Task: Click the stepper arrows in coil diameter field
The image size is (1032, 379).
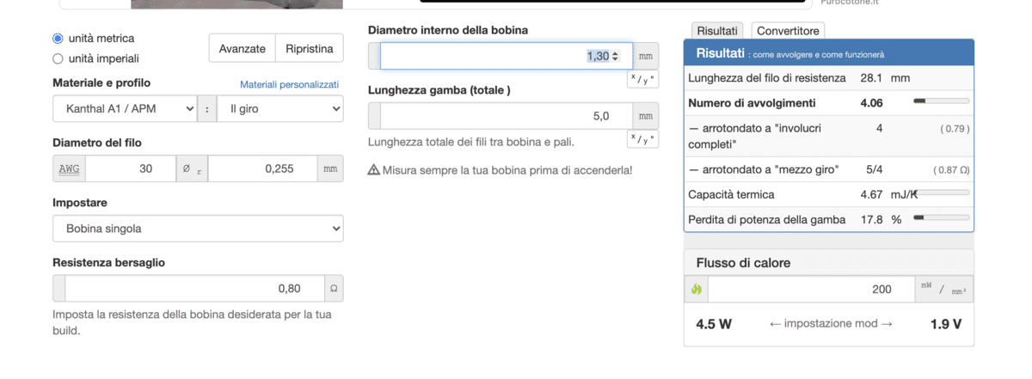Action: [x=615, y=56]
